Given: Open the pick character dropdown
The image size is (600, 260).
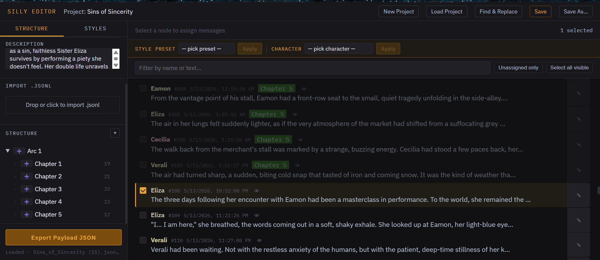Looking at the screenshot, I should (339, 49).
